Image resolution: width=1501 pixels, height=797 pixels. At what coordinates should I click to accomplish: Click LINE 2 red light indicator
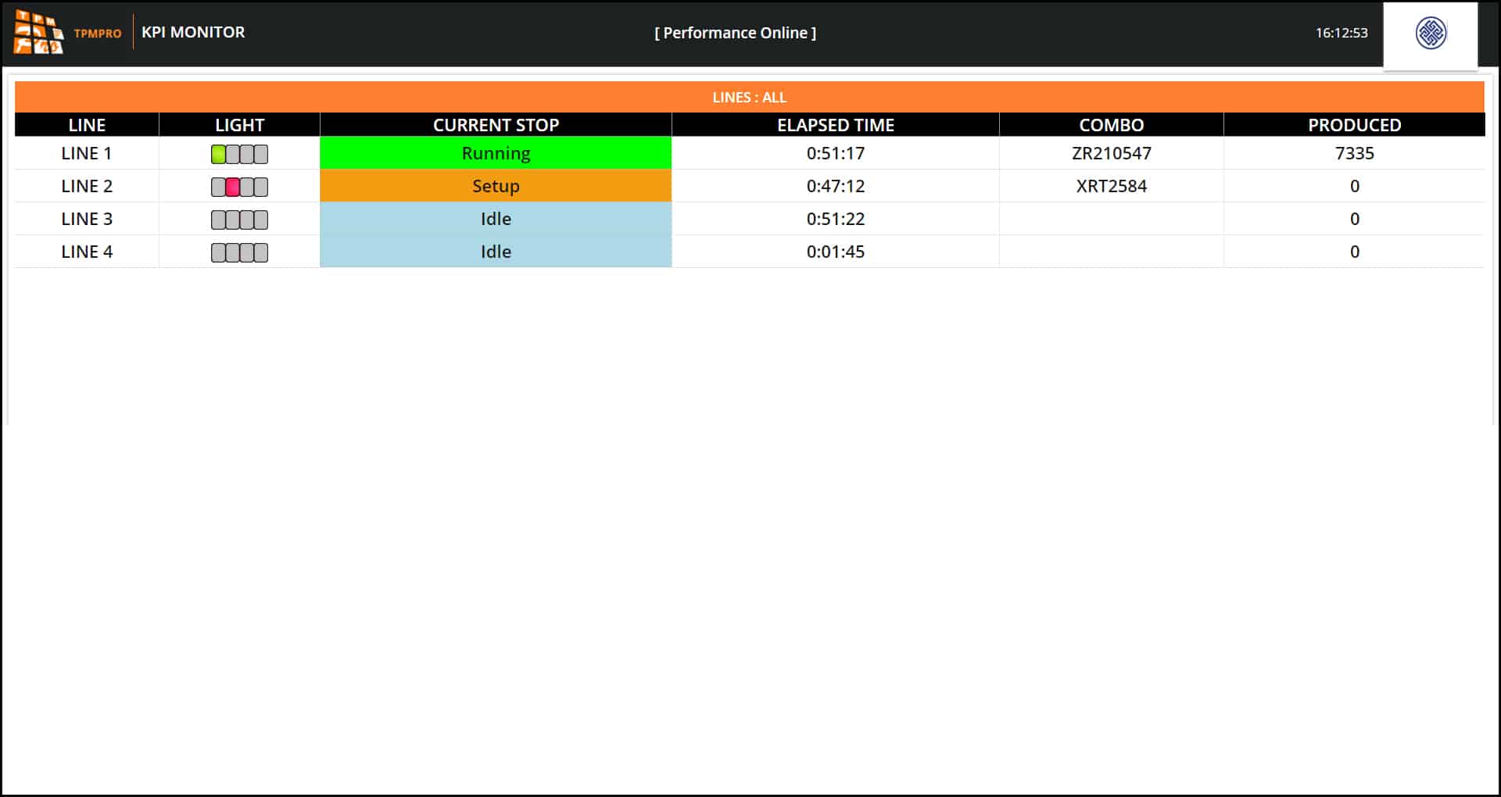click(232, 187)
